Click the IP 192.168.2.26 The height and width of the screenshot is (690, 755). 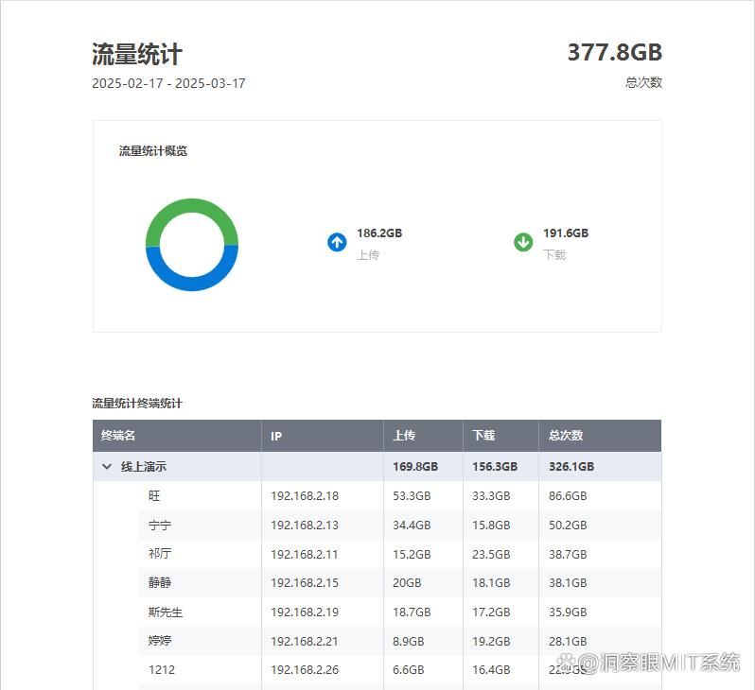pos(305,670)
